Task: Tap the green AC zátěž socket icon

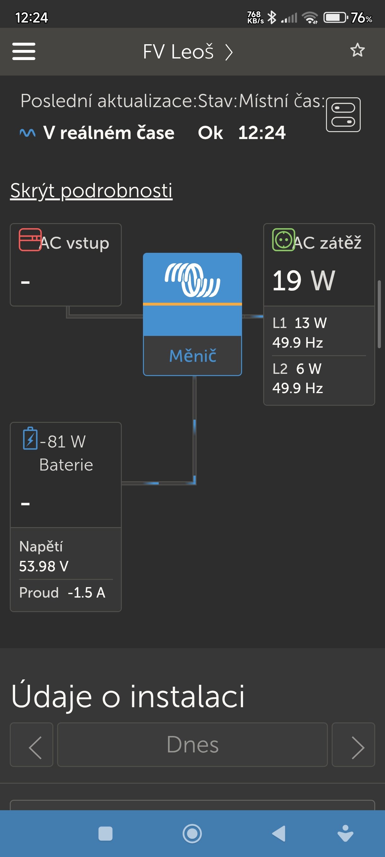Action: pos(283,240)
